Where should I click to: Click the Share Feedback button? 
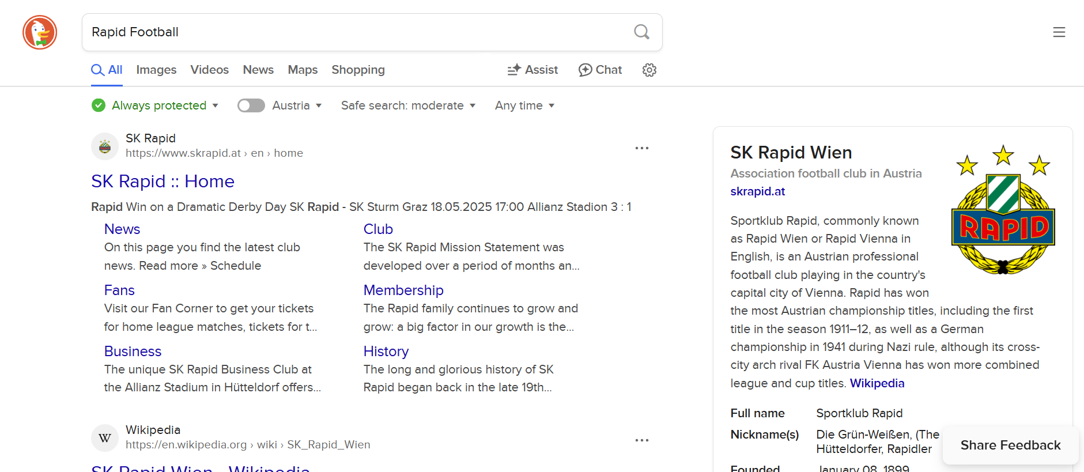coord(1010,445)
